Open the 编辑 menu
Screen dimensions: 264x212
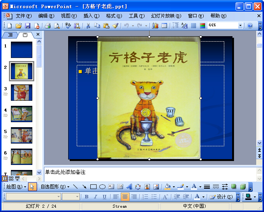point(46,16)
